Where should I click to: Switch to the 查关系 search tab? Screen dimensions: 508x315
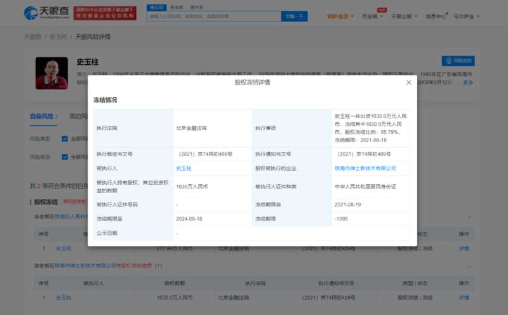[x=197, y=8]
